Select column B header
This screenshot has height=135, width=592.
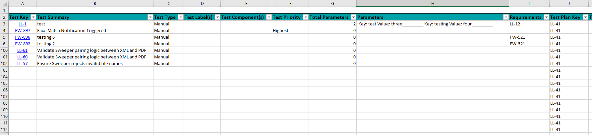click(x=95, y=3)
